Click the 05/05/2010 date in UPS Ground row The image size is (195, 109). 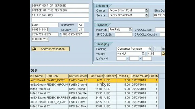pos(140,89)
